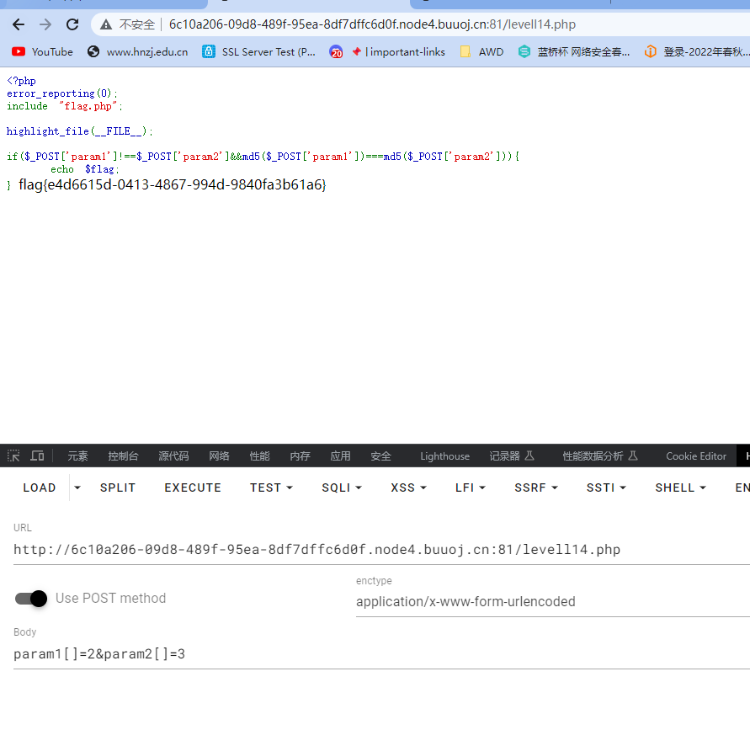Go back using browser back arrow
750x730 pixels.
(19, 24)
